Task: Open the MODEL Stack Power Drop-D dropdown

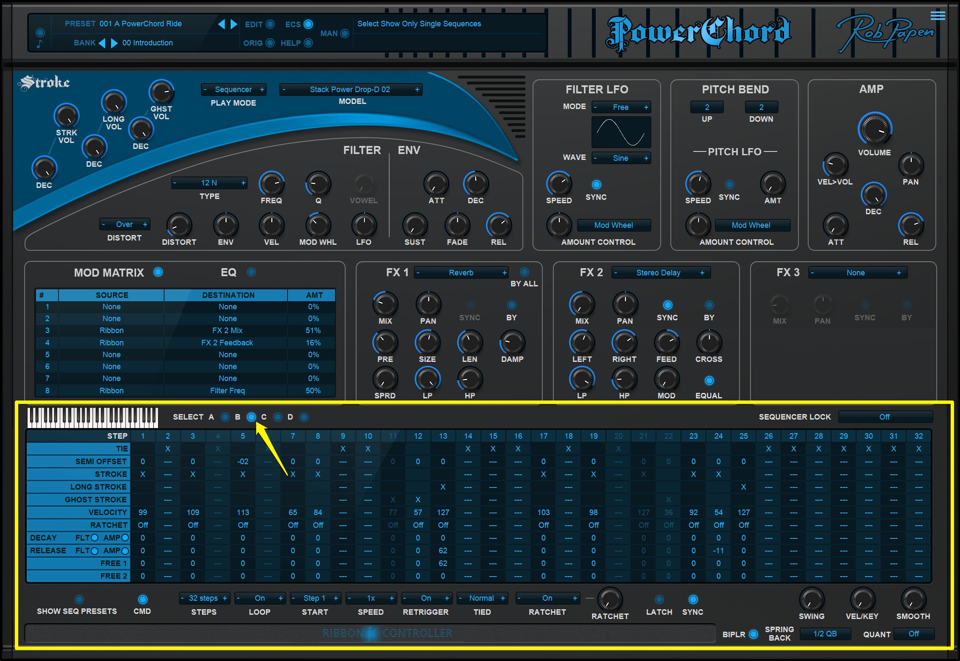Action: (351, 90)
